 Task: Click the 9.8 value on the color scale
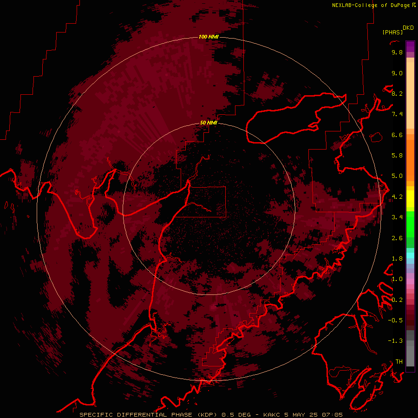397,52
